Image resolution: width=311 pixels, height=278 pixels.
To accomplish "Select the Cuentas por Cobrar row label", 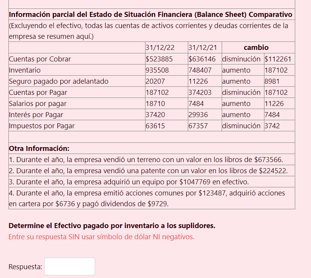I will (38, 59).
